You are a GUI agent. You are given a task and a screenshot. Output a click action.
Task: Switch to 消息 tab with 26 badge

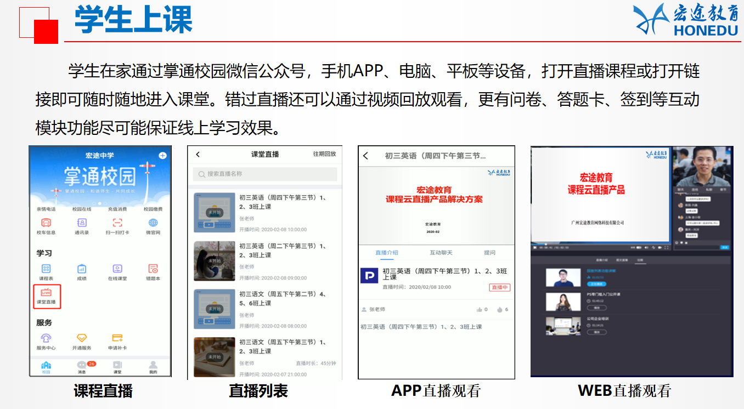(82, 366)
